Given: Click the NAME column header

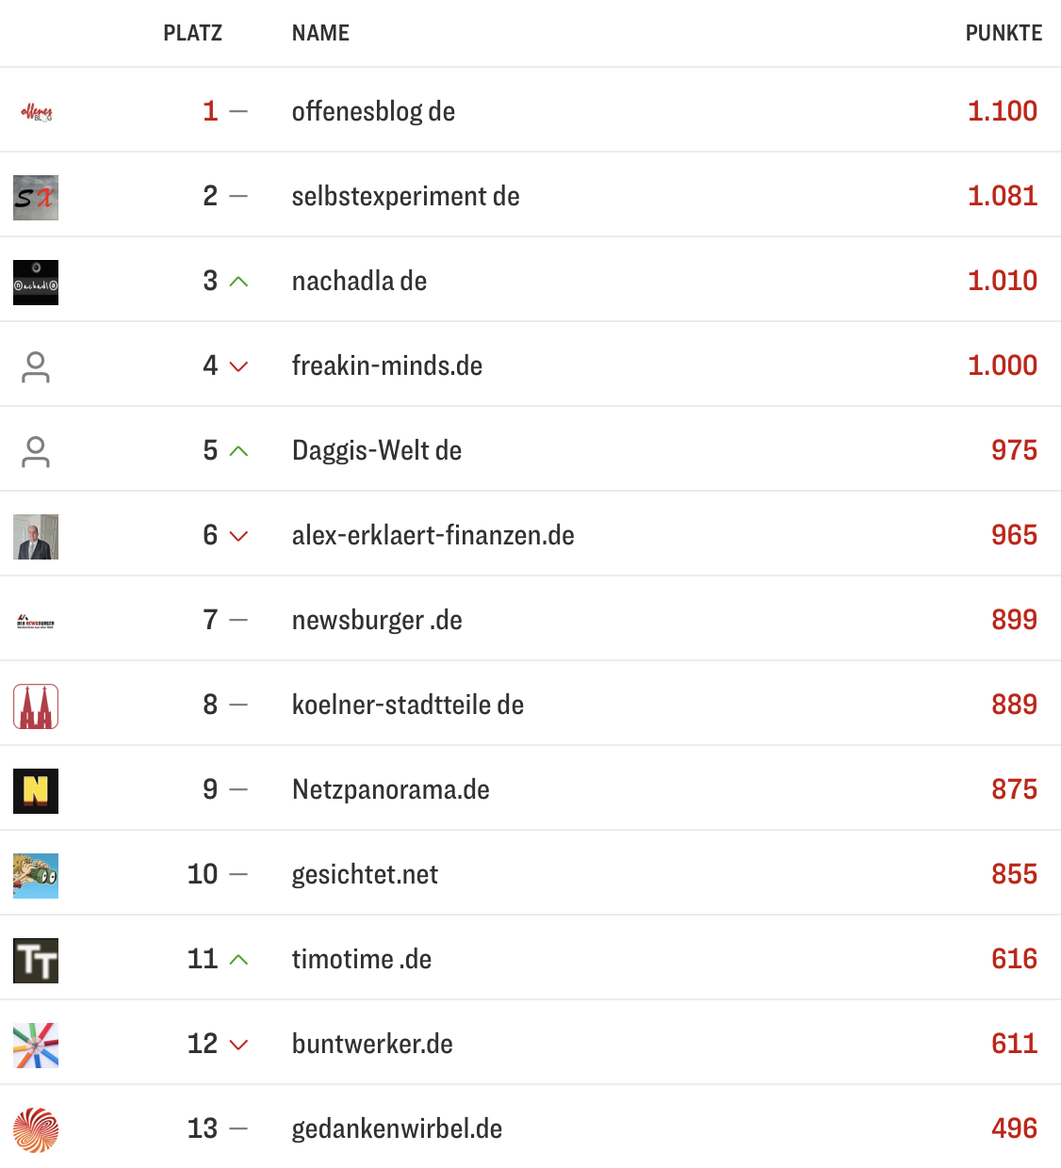Looking at the screenshot, I should (320, 34).
